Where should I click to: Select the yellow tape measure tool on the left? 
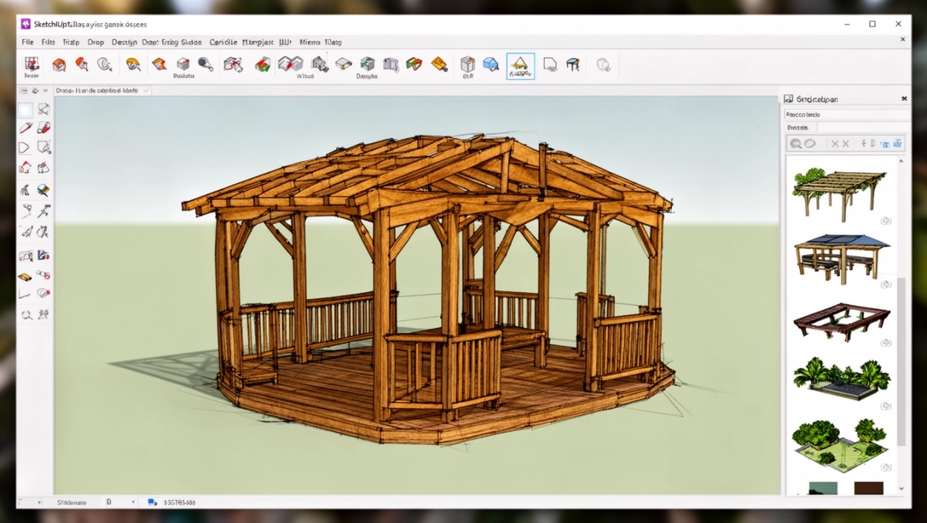click(x=25, y=276)
